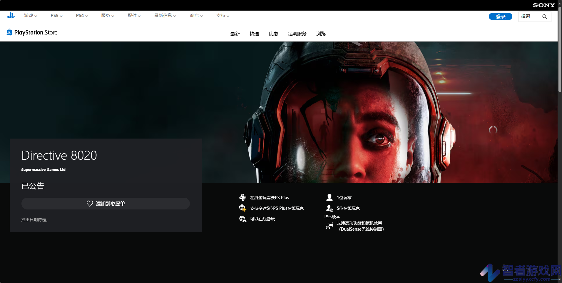Click the 在线游玩需要PS Plus text
Screen dimensions: 562x283
270,198
